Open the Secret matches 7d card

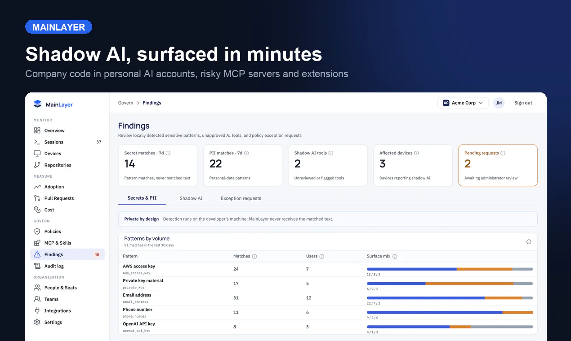pos(158,165)
